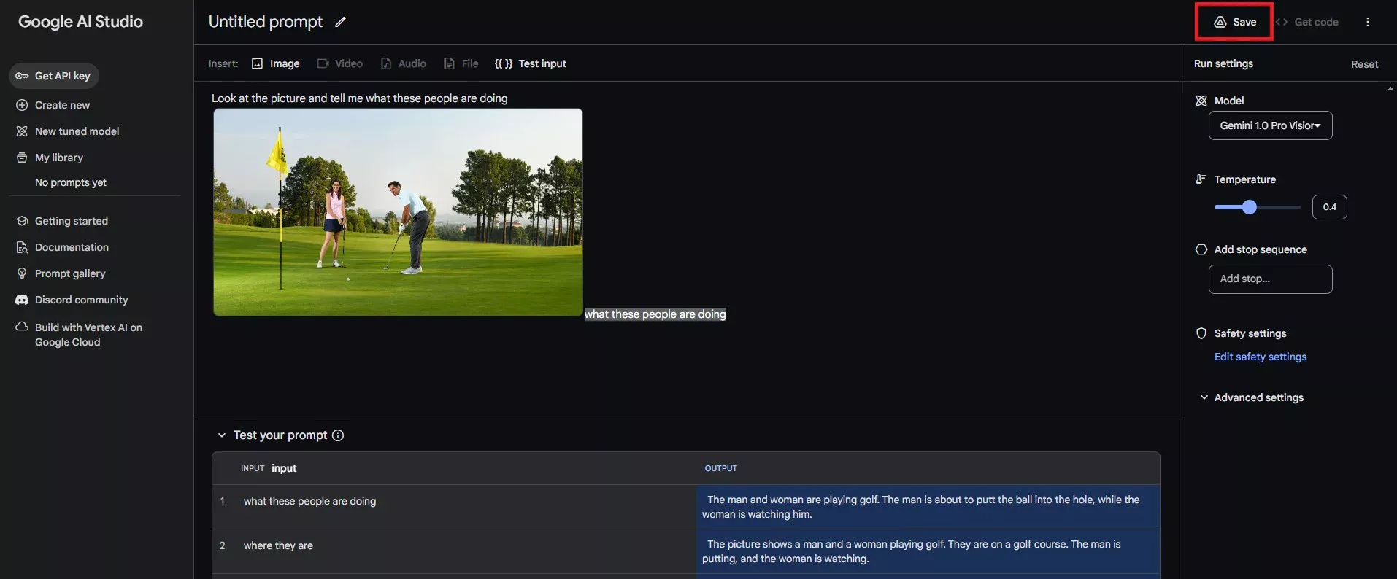This screenshot has width=1397, height=579.
Task: Open My library in sidebar
Action: pos(58,158)
